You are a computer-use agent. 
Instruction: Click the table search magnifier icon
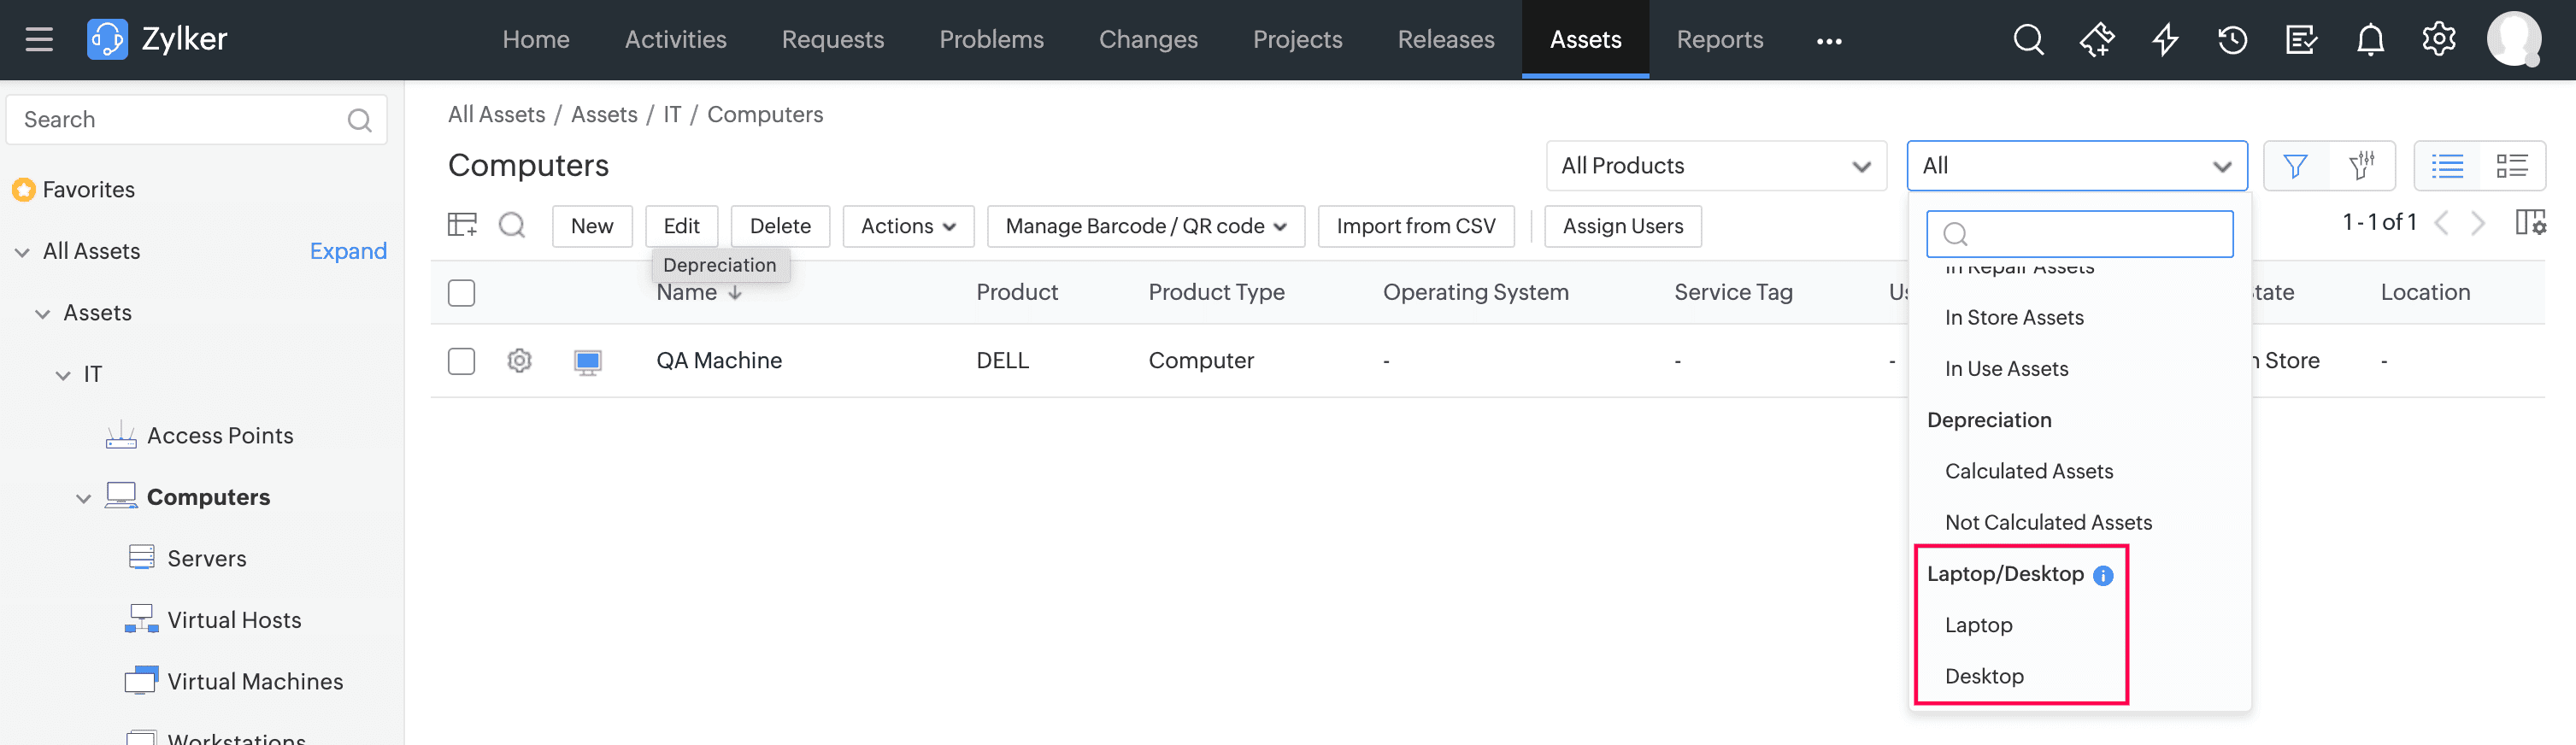tap(512, 225)
